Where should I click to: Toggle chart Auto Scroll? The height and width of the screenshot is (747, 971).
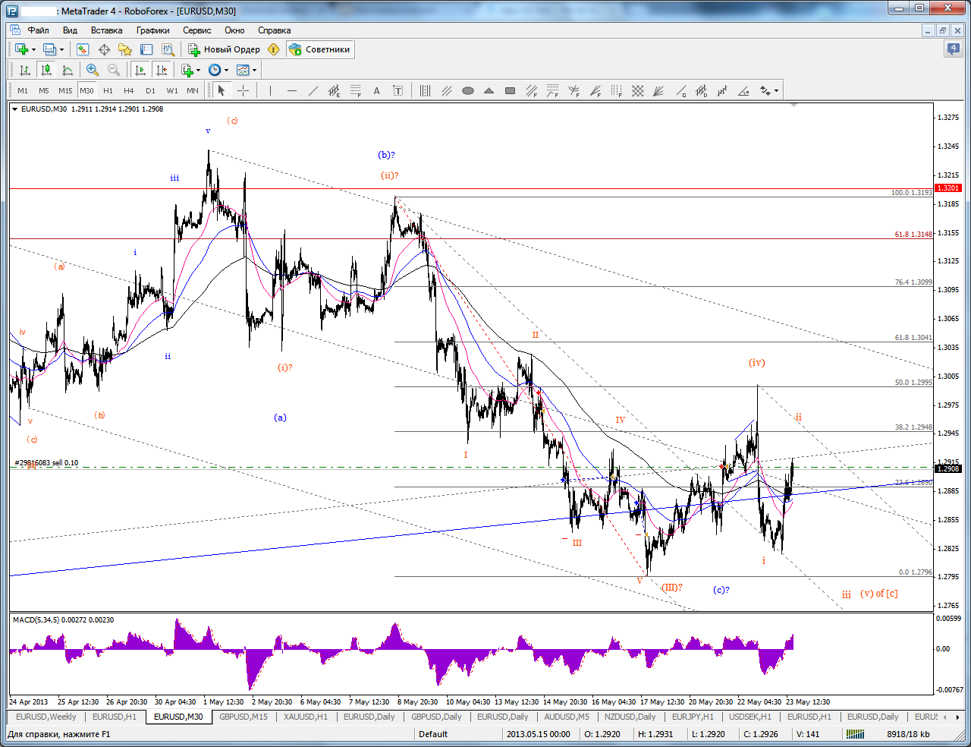click(140, 70)
